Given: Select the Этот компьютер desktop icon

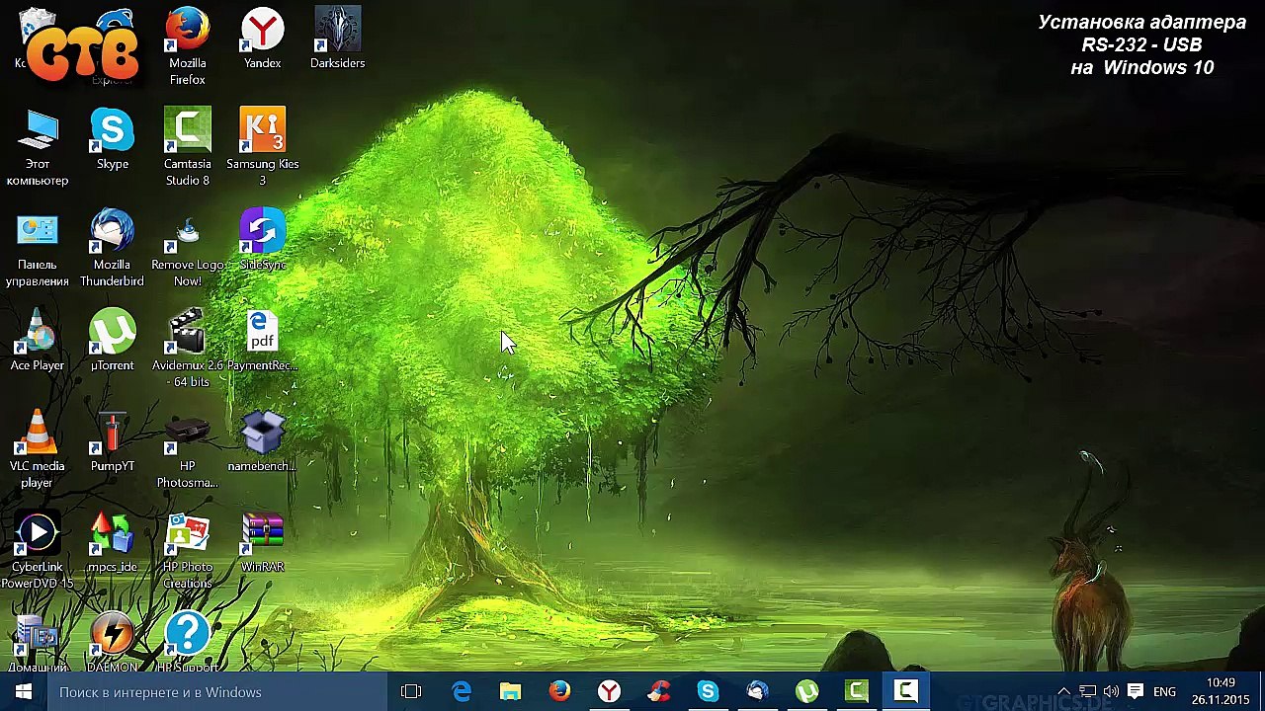Looking at the screenshot, I should pos(38,148).
